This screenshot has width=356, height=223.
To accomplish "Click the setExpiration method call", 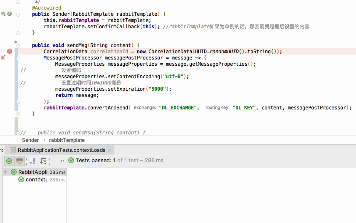I will click(126, 89).
